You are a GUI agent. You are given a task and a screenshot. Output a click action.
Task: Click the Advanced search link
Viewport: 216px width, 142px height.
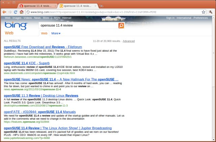(x=129, y=41)
